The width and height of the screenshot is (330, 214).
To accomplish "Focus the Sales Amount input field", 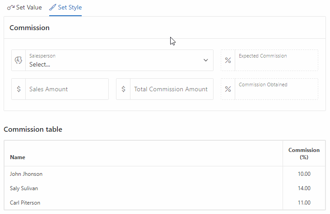I will tap(67, 89).
